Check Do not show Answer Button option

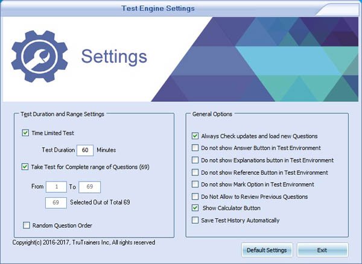pos(195,148)
